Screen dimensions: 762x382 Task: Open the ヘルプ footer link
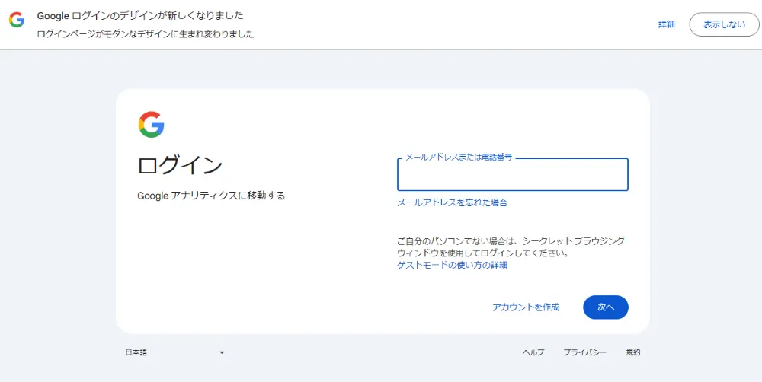pyautogui.click(x=533, y=352)
